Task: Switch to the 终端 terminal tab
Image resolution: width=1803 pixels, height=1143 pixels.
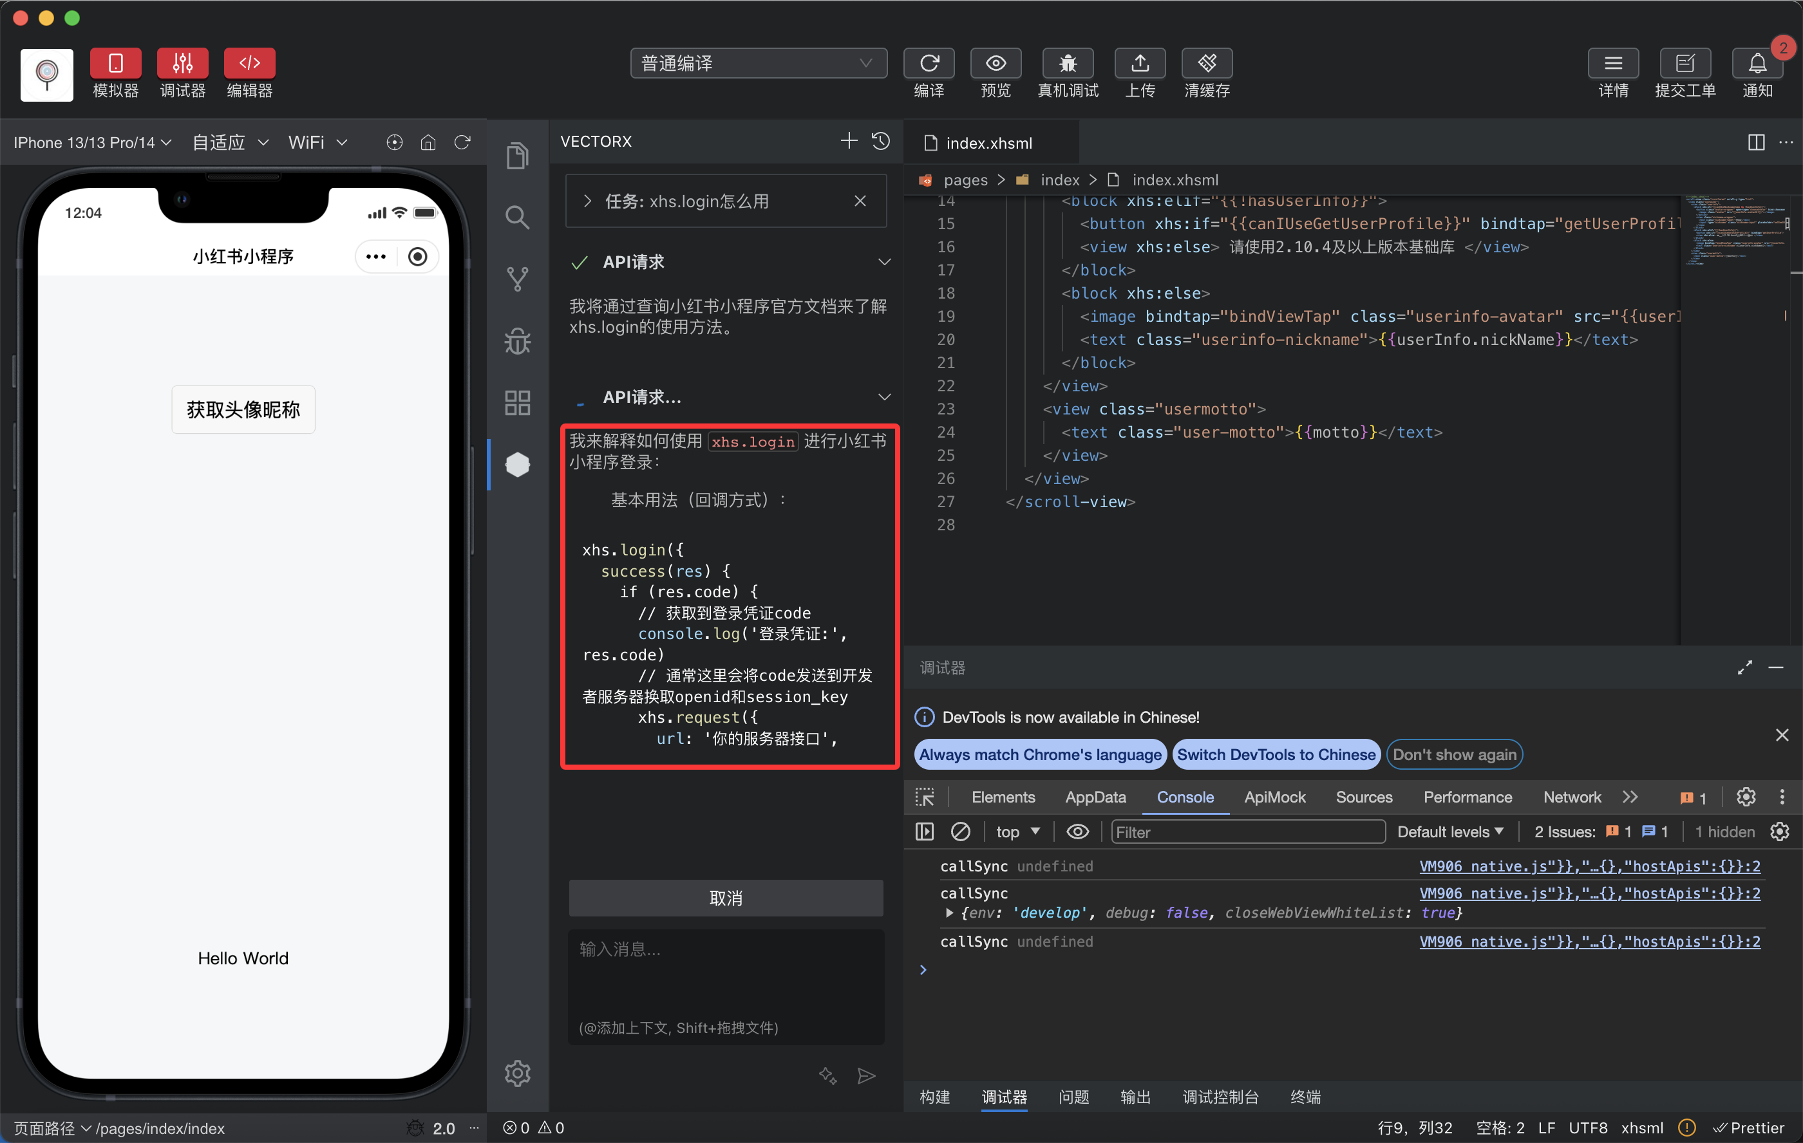Action: click(1305, 1097)
